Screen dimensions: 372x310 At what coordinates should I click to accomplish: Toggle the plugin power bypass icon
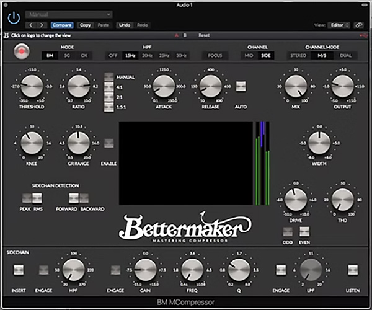coord(14,18)
